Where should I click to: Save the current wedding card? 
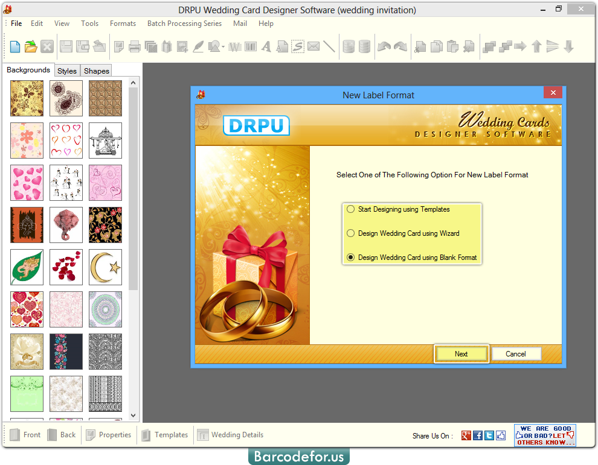66,46
